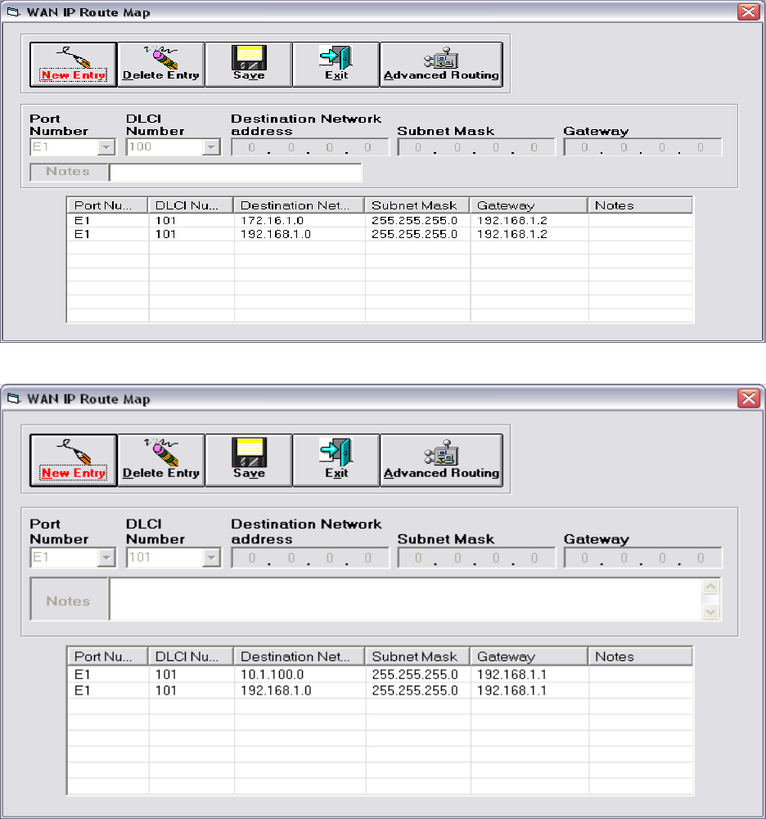Click the Save floppy icon in lower window

[x=249, y=452]
